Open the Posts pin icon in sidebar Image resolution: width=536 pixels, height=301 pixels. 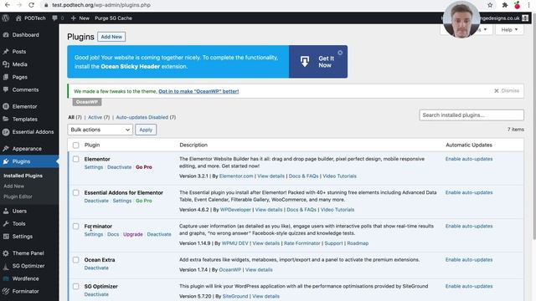point(6,52)
